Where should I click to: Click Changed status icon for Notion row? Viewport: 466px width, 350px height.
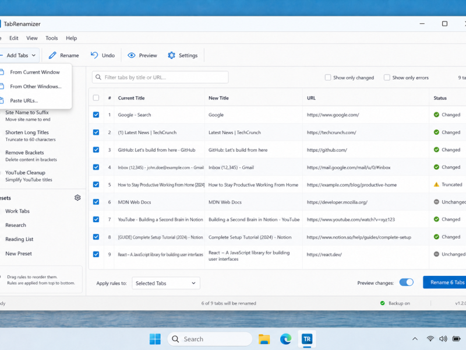click(x=436, y=237)
